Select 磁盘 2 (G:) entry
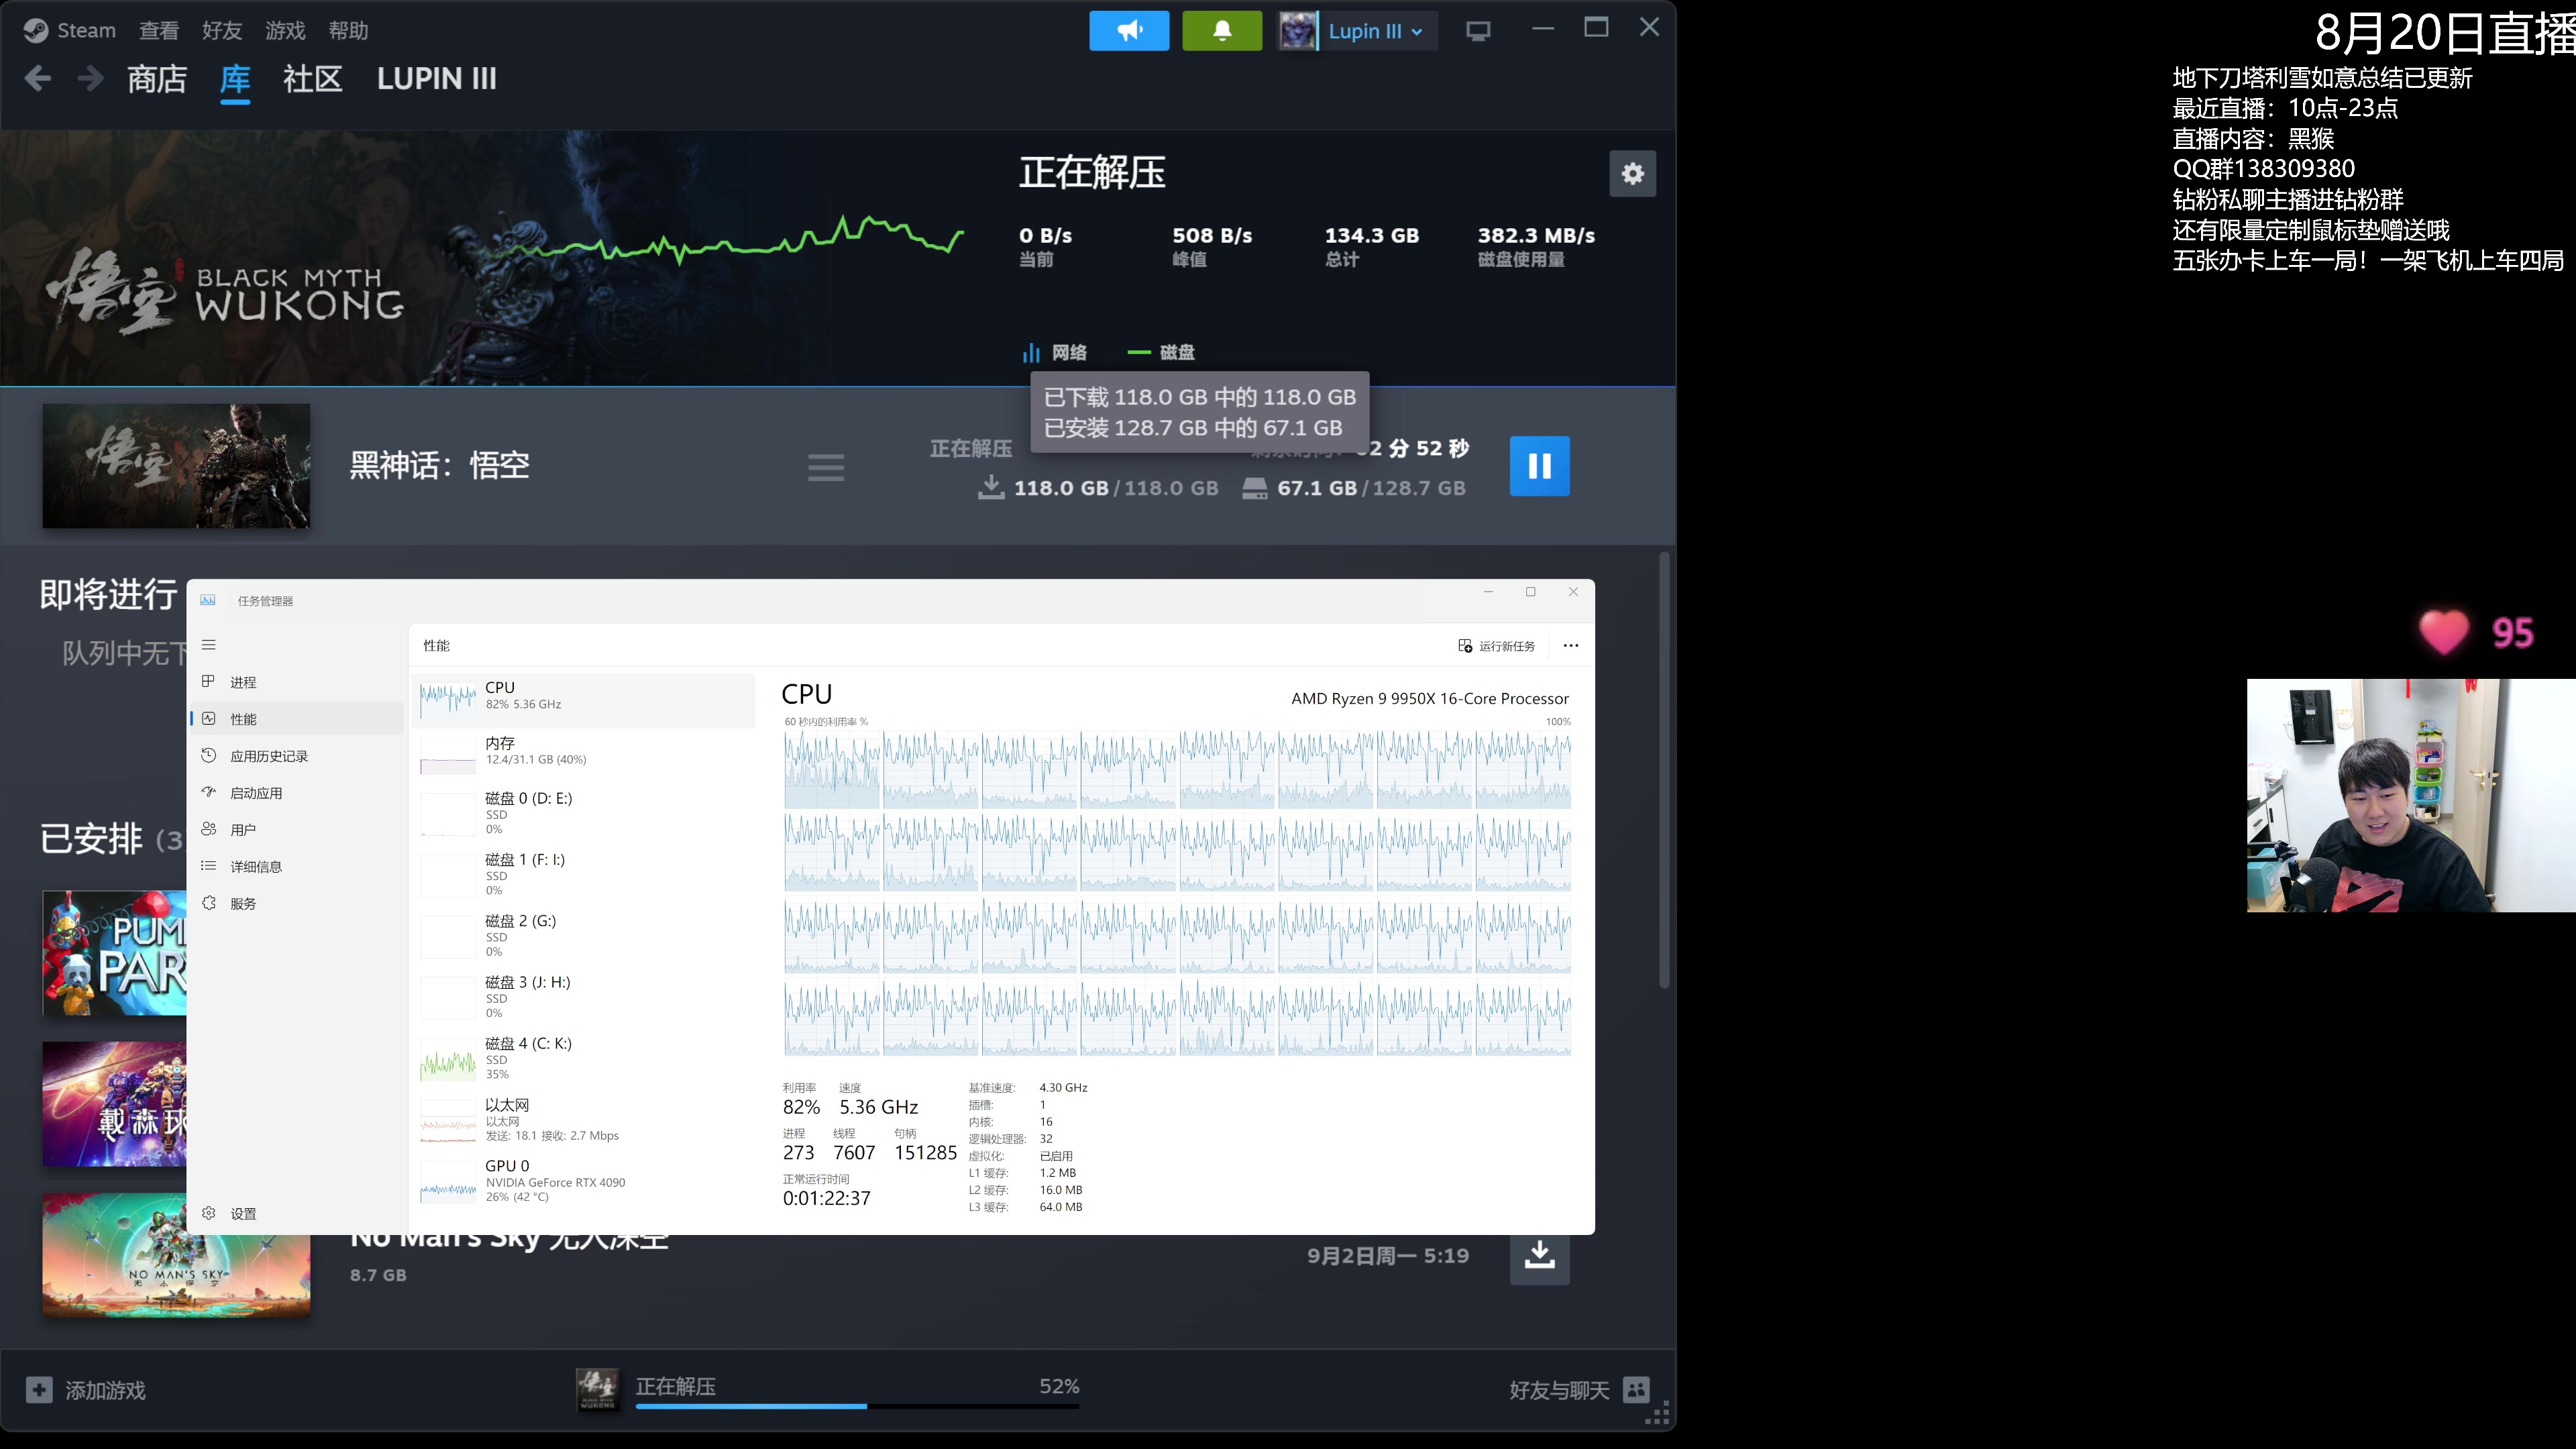The height and width of the screenshot is (1449, 2576). click(584, 935)
